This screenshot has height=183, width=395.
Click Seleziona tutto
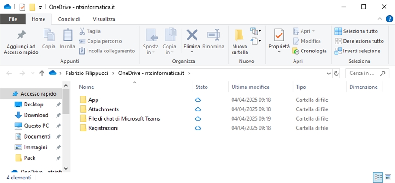pyautogui.click(x=356, y=31)
